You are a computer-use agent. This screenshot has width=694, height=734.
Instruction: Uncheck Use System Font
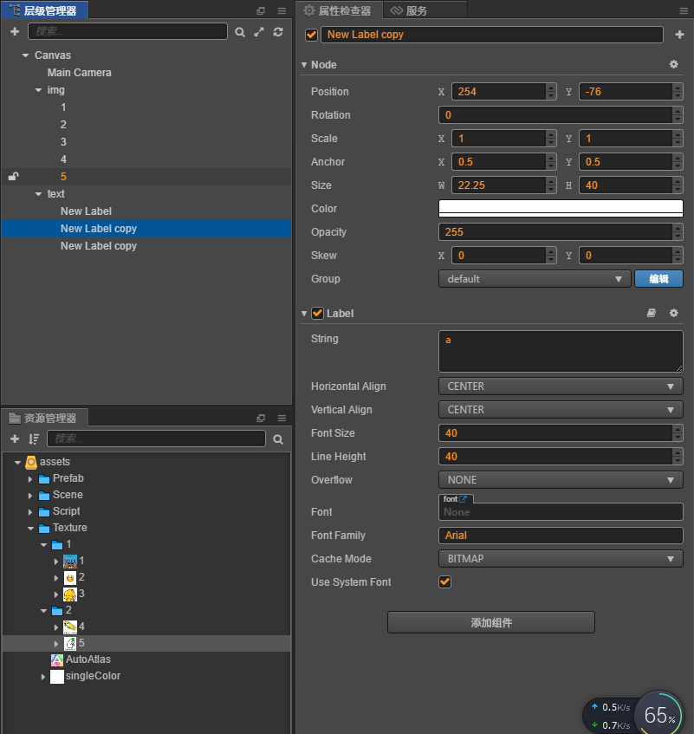tap(444, 581)
